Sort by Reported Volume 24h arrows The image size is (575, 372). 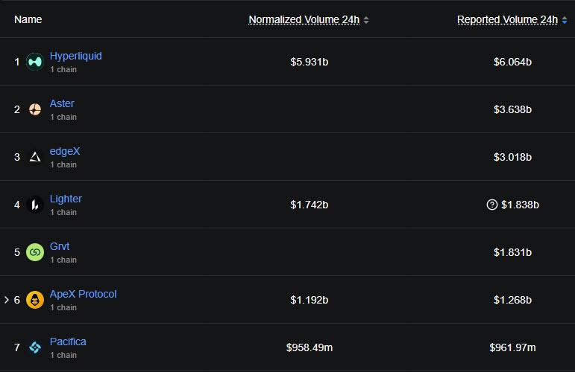(x=565, y=20)
